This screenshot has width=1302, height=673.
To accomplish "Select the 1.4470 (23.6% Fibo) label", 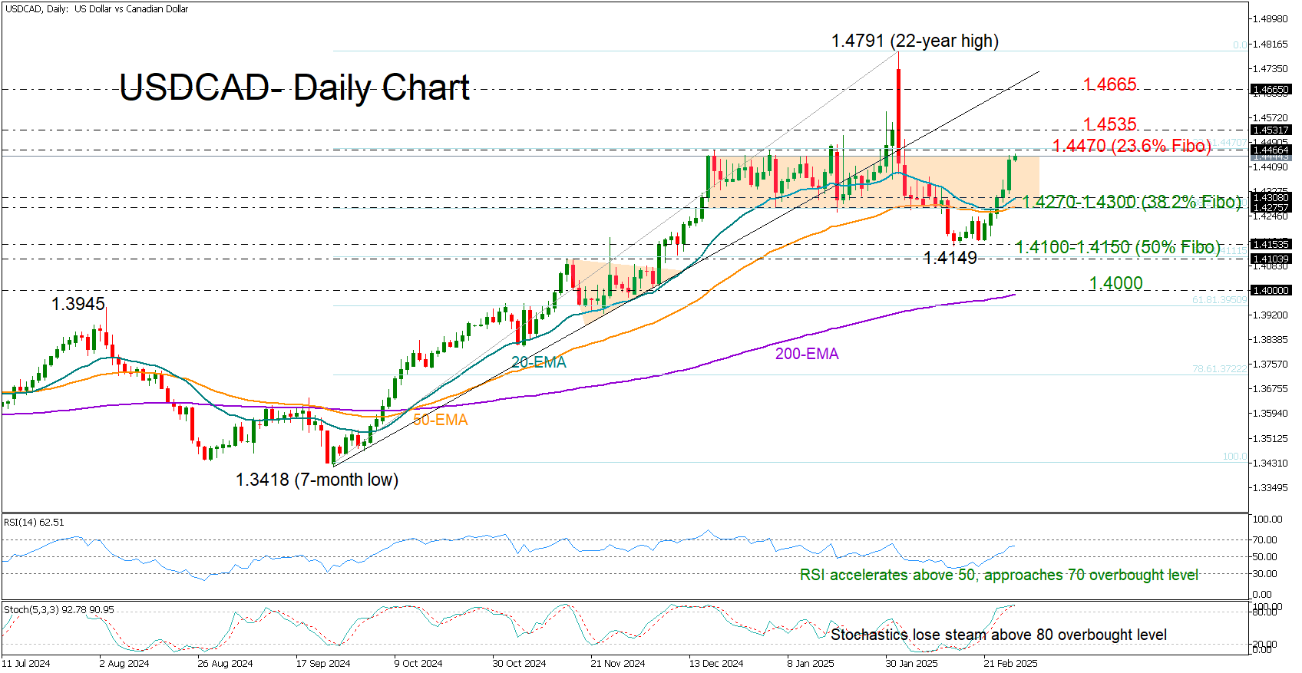I will pos(1130,146).
